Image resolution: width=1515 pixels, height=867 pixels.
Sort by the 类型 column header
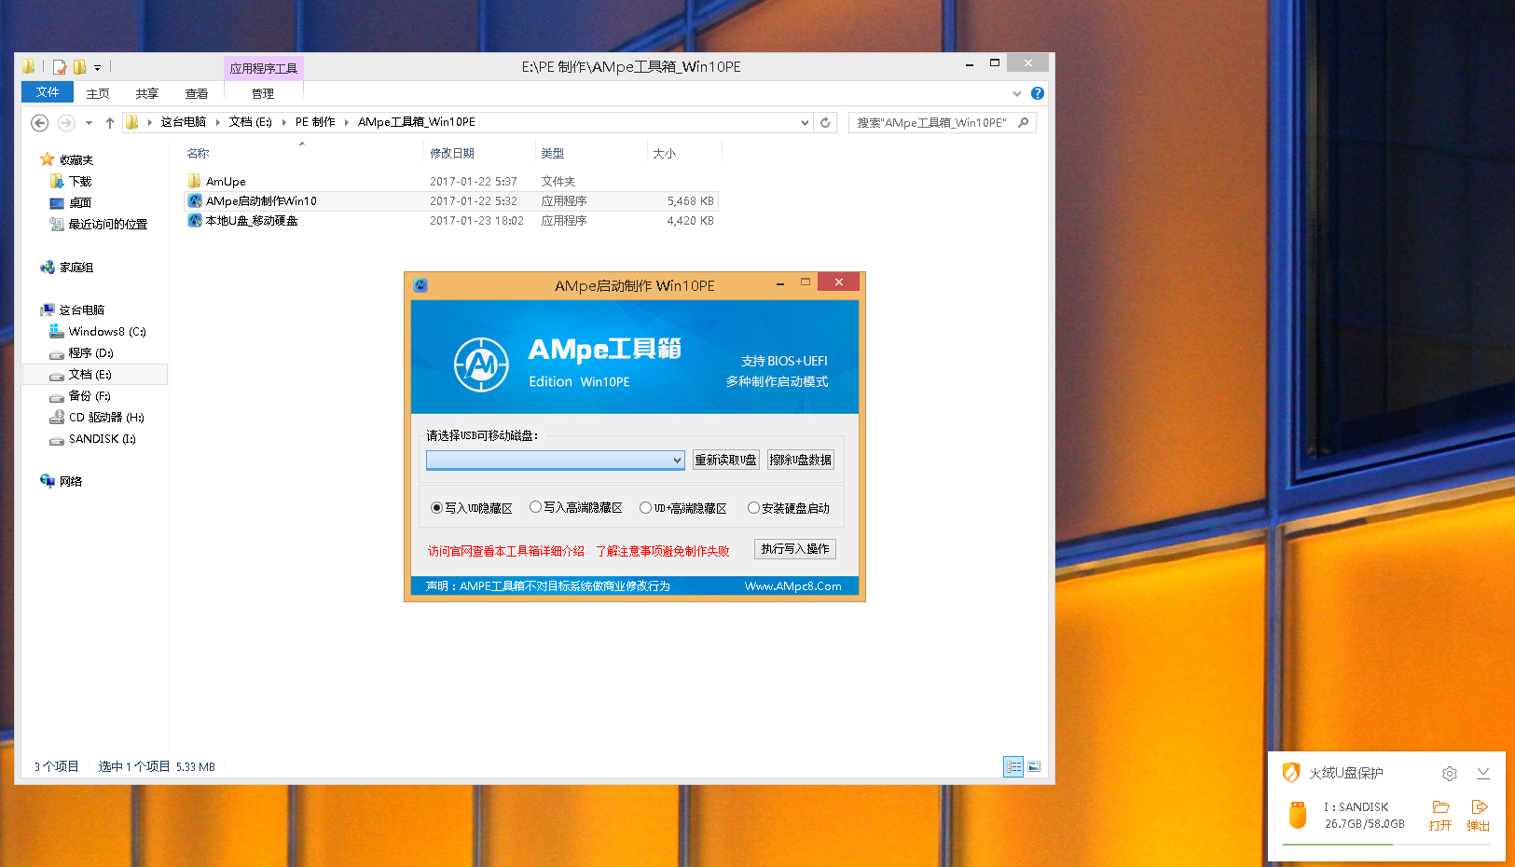coord(553,154)
